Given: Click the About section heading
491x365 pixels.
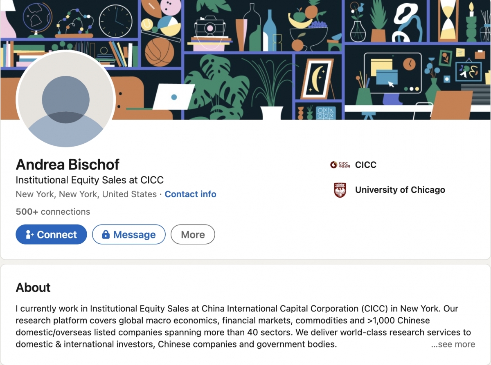Looking at the screenshot, I should point(33,287).
